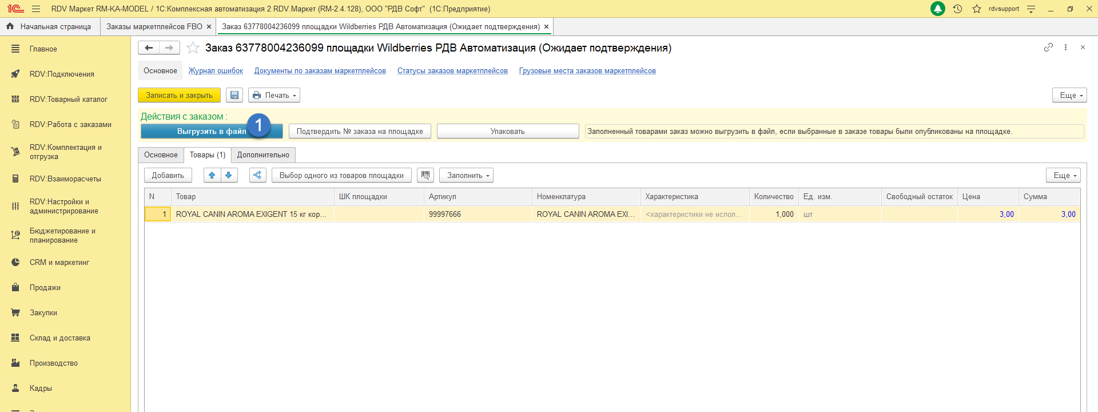Add order to favorites with star
Screen dimensions: 1098x412
[x=193, y=48]
